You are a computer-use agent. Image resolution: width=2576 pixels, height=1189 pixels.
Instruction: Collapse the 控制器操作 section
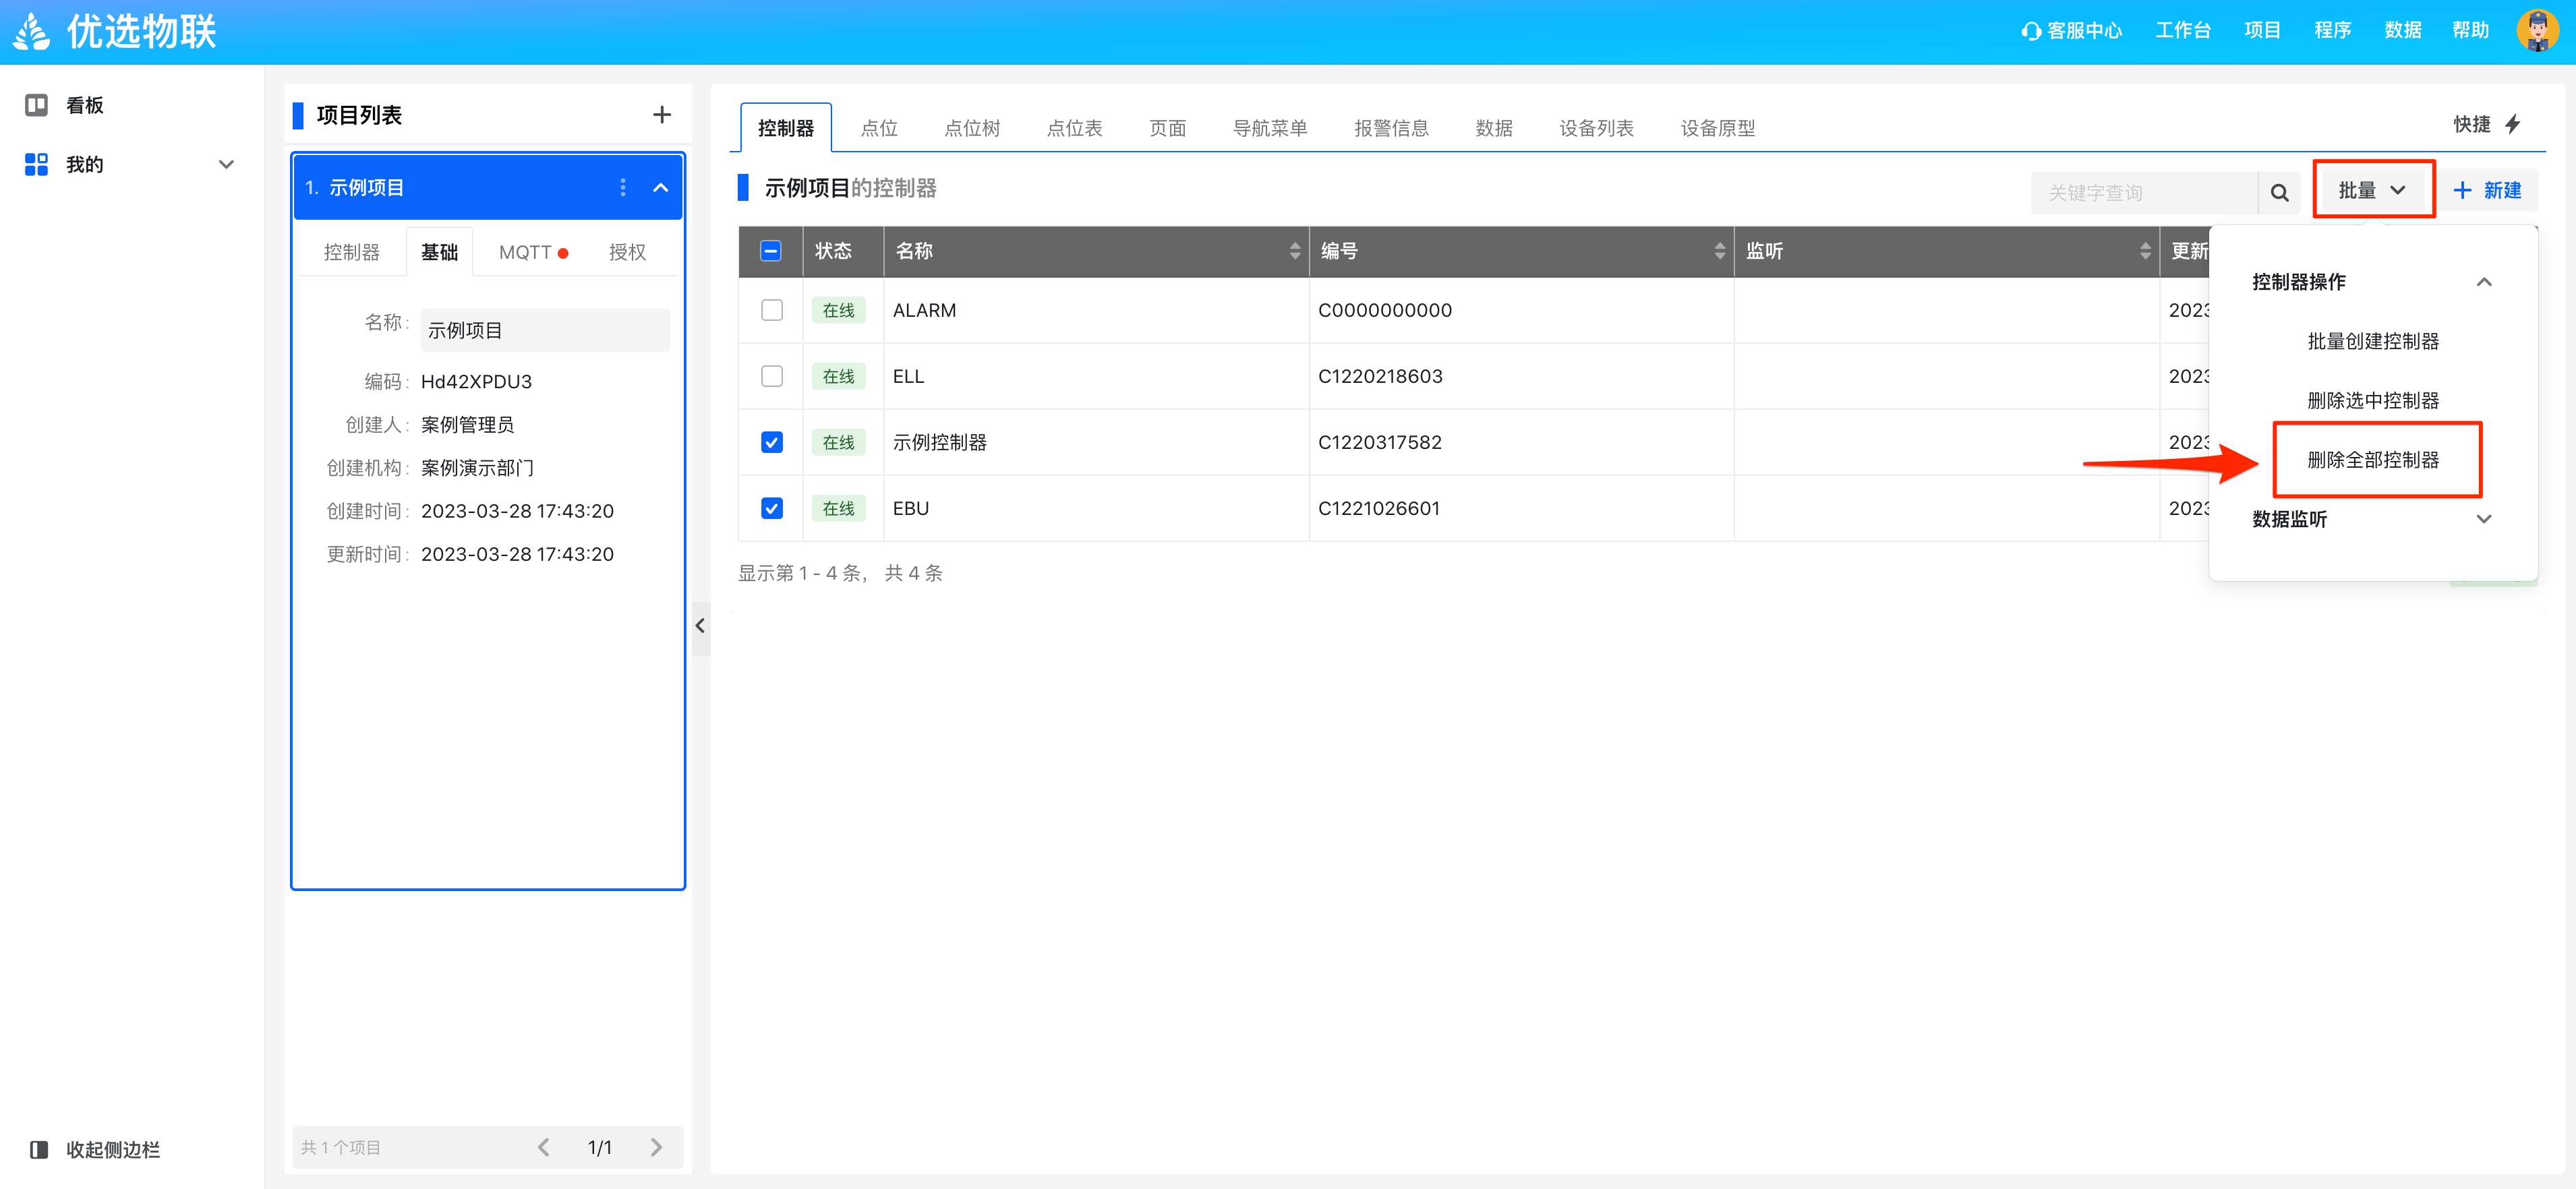(2483, 282)
